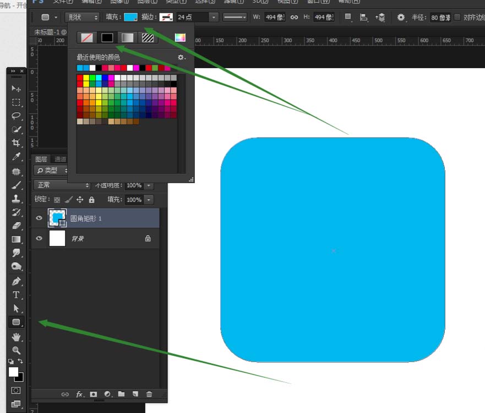Click the radius 半径 input field
The width and height of the screenshot is (485, 413).
(x=440, y=18)
